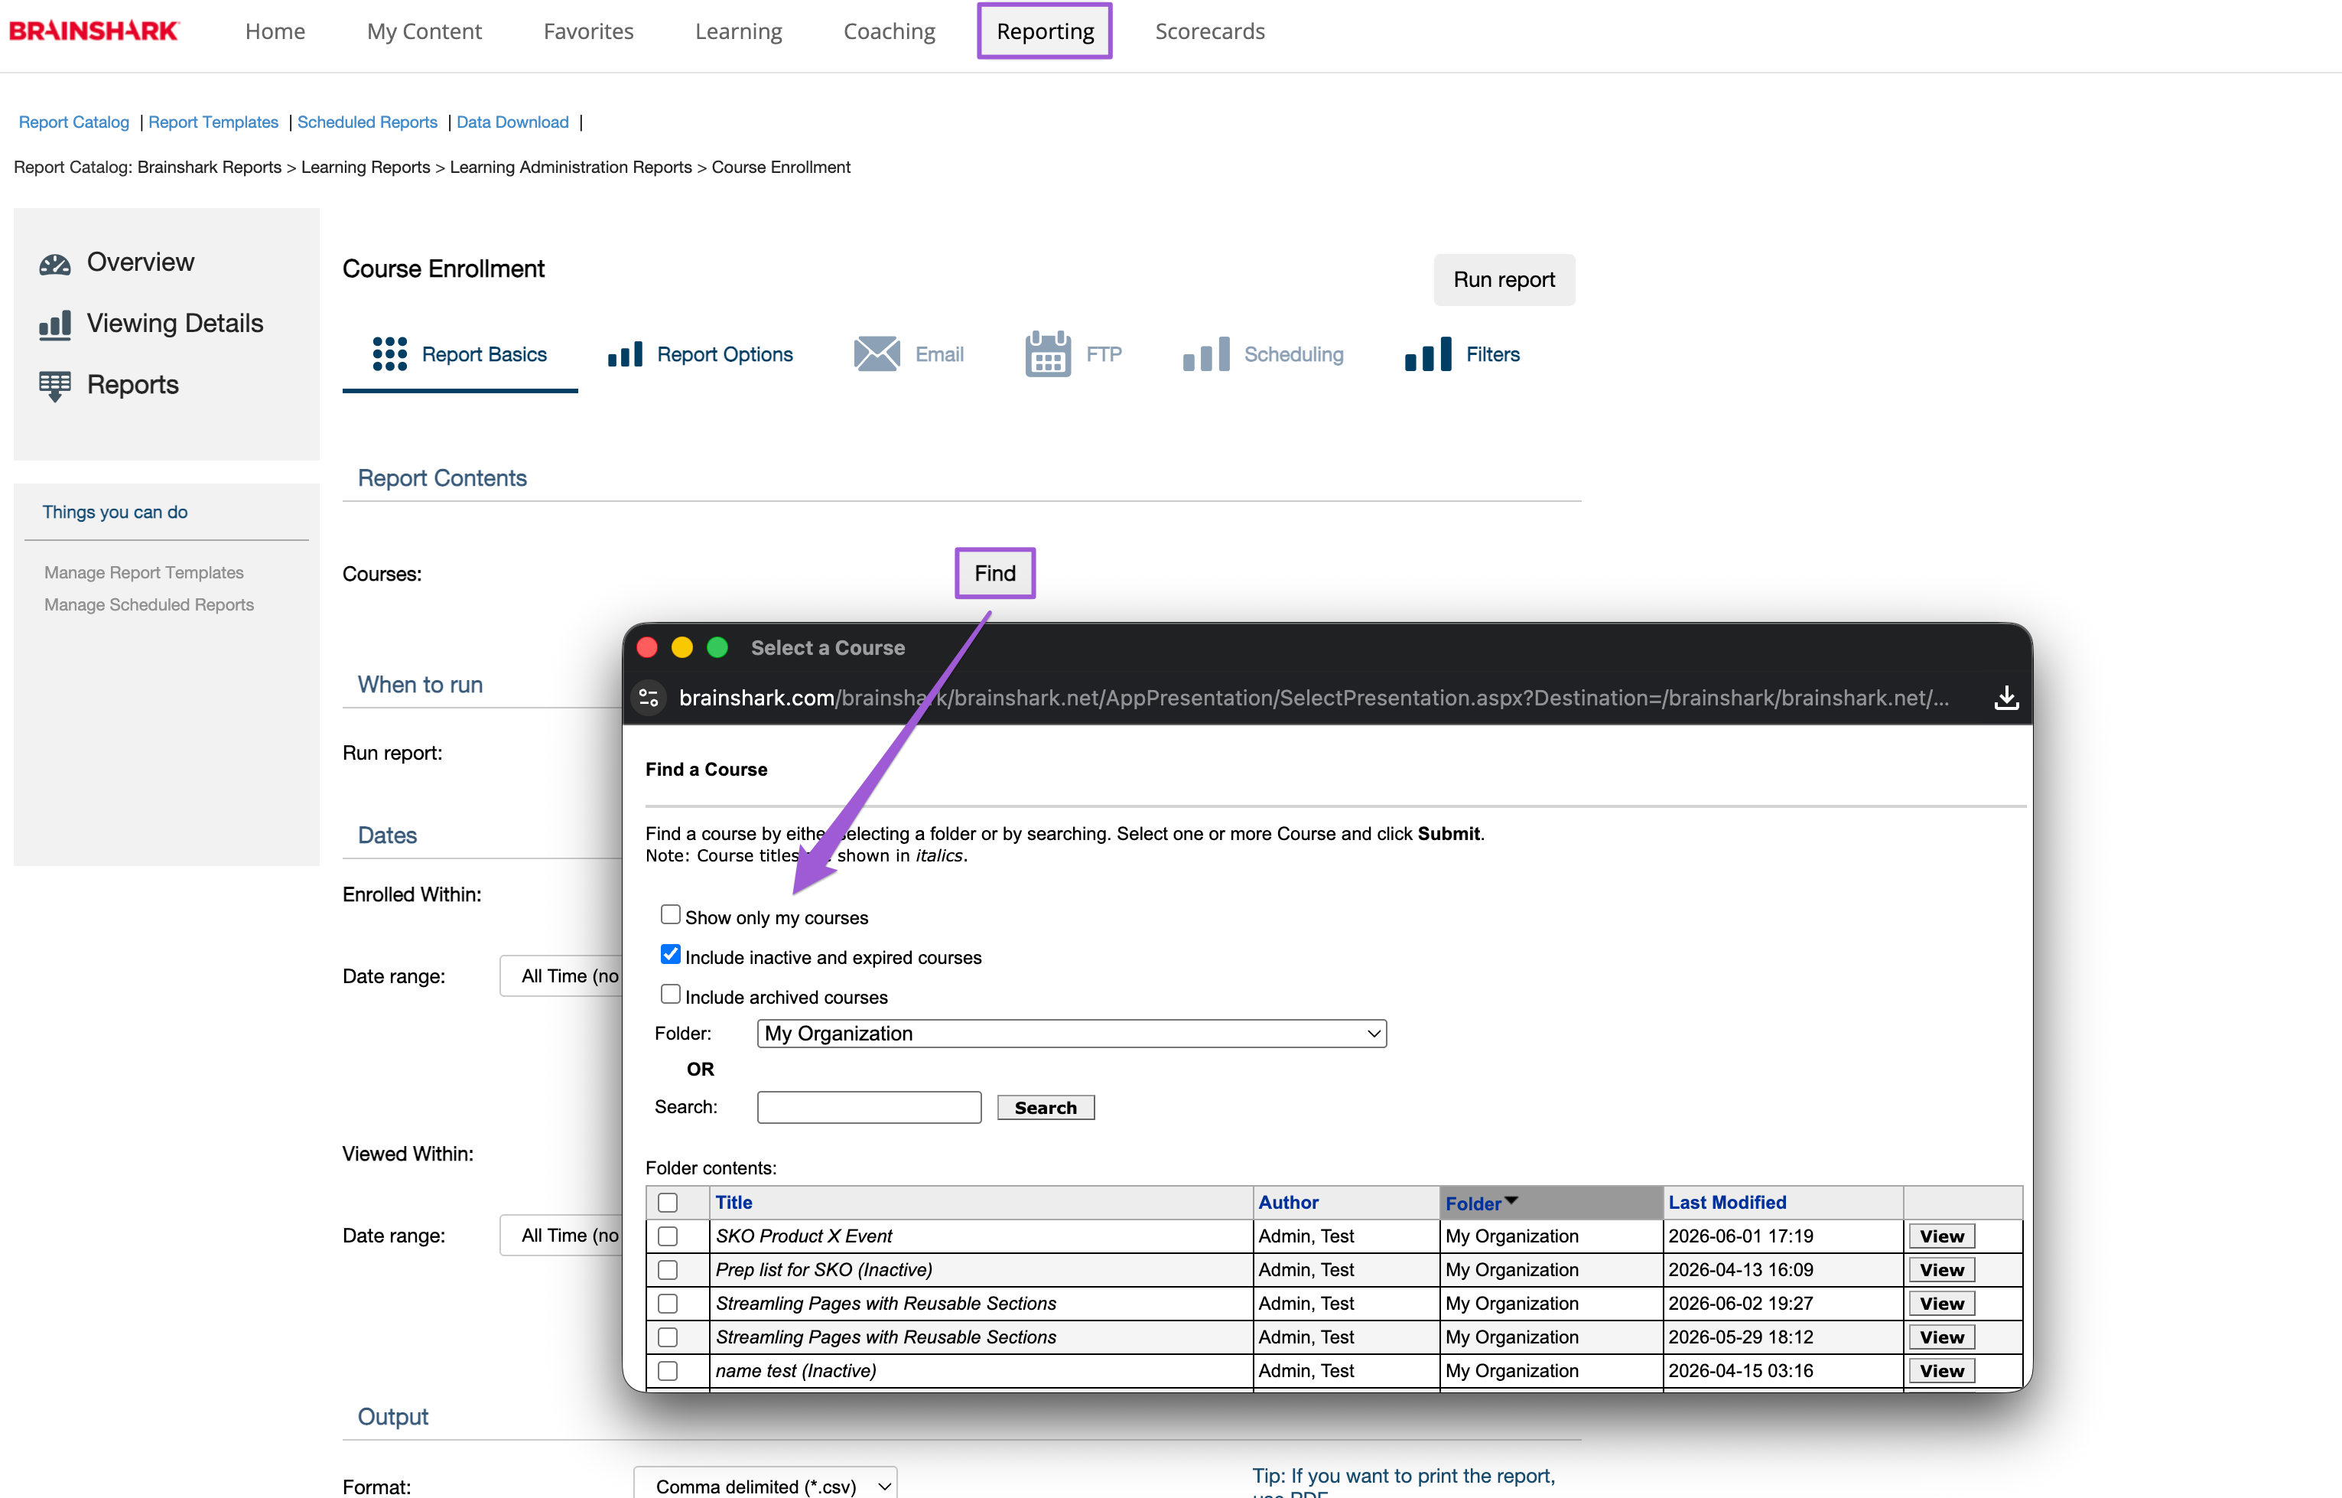The image size is (2342, 1498).
Task: View the Prep list for SKO course
Action: (1941, 1269)
